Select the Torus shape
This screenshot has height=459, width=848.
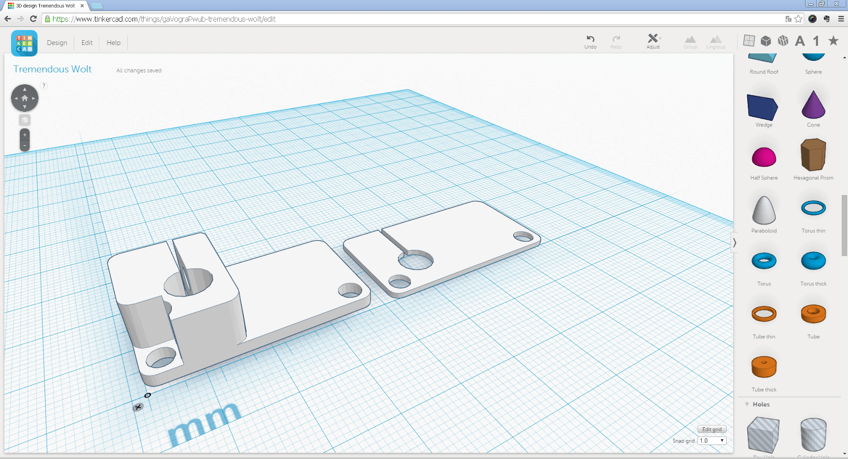[764, 261]
